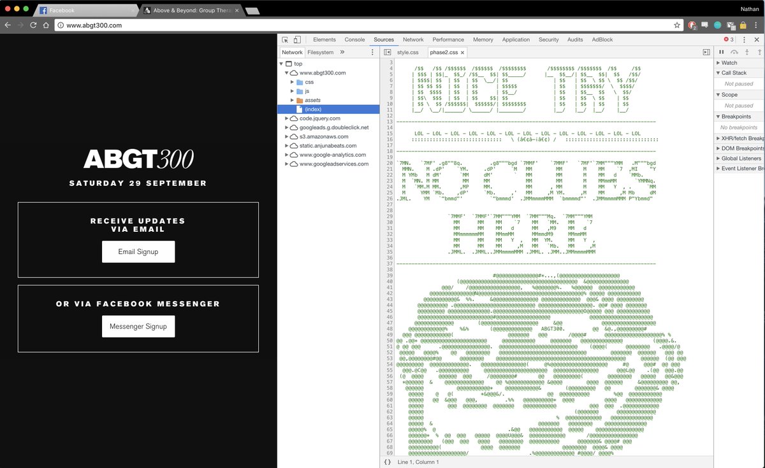Click the red error count indicator
The width and height of the screenshot is (765, 468).
point(729,39)
